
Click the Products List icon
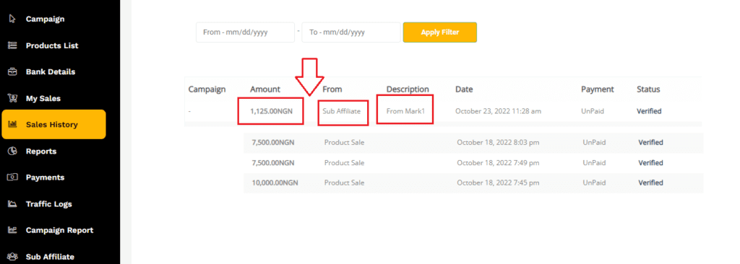pos(13,45)
